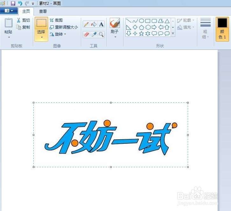
Task: Select the Color picker eyedropper tool
Action: [x=94, y=35]
